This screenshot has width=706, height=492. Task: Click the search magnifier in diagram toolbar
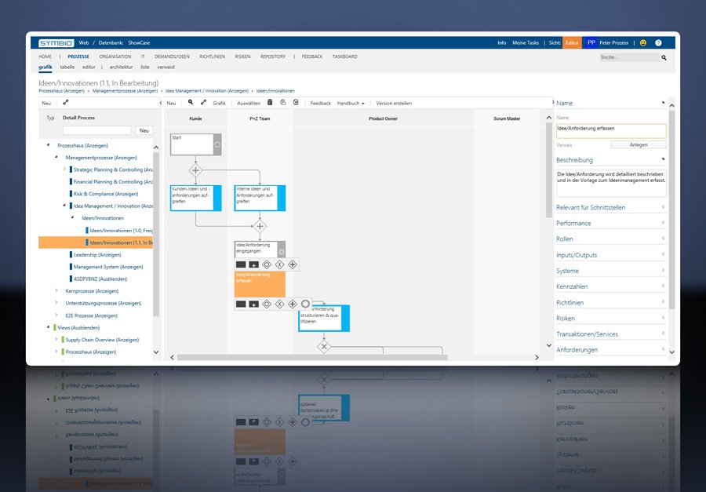pos(191,103)
